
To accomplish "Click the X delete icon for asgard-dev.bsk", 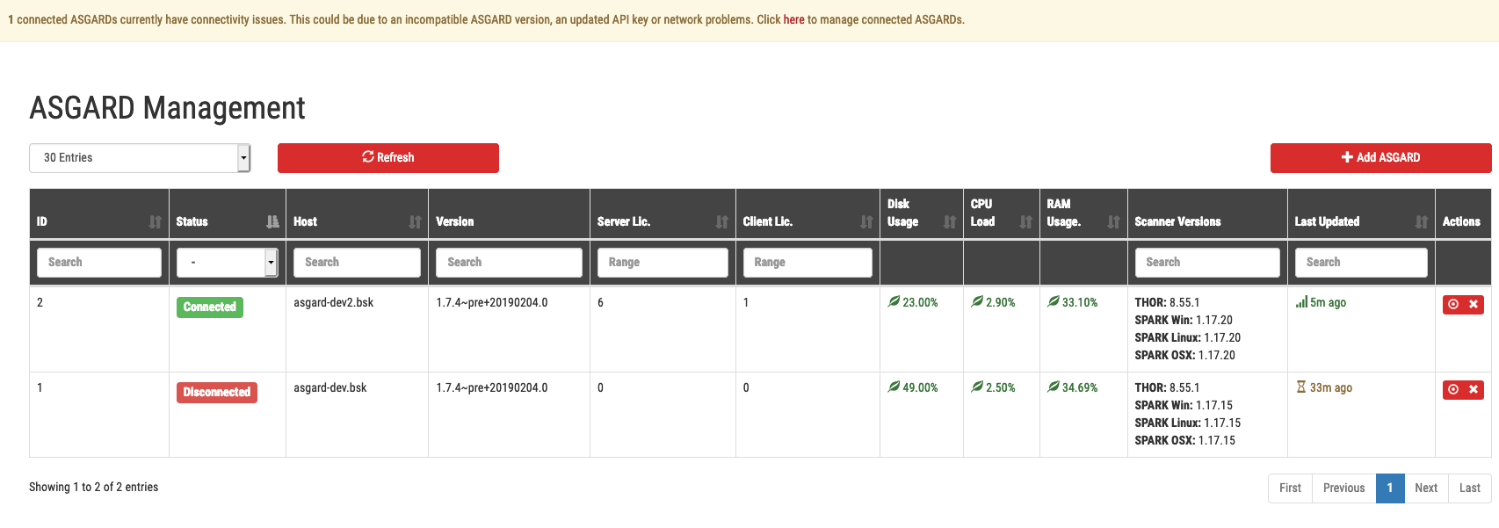I will click(1474, 389).
